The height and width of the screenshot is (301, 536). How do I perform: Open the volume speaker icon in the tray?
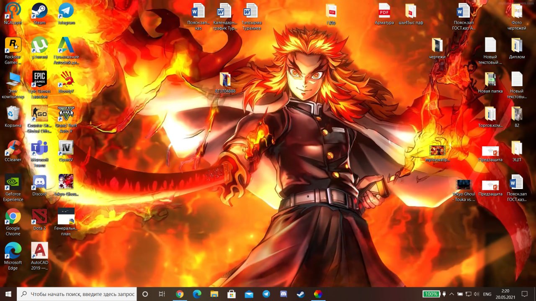click(476, 294)
